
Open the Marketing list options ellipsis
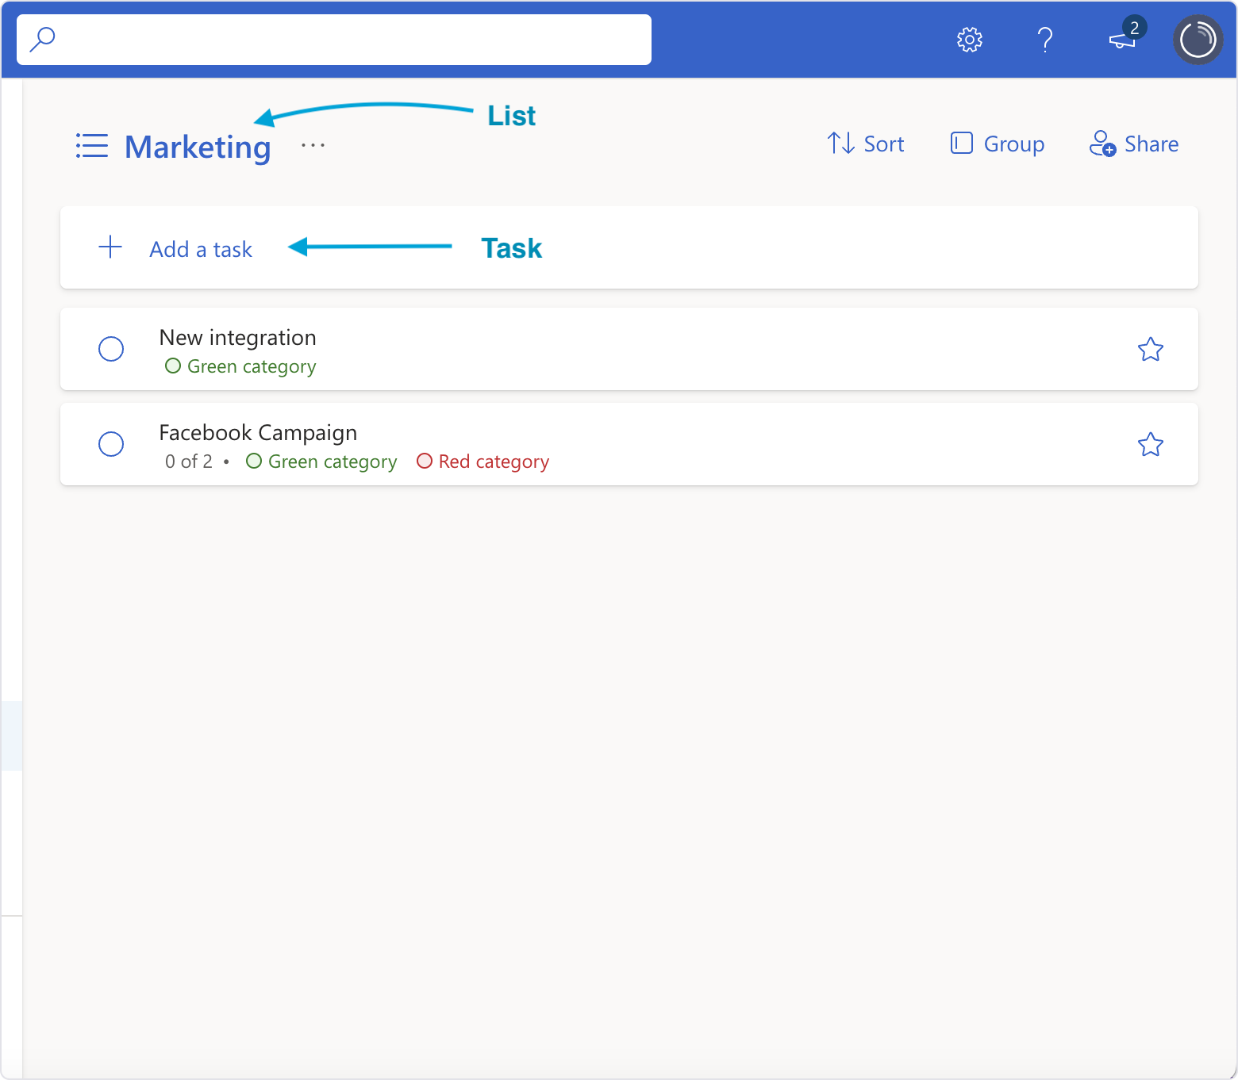(x=313, y=146)
